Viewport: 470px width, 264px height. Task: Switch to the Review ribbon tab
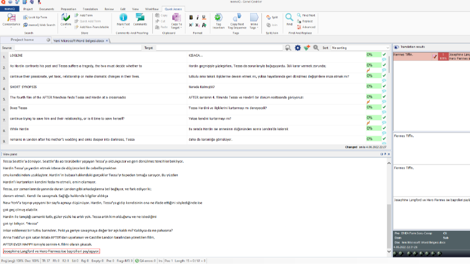pos(109,9)
